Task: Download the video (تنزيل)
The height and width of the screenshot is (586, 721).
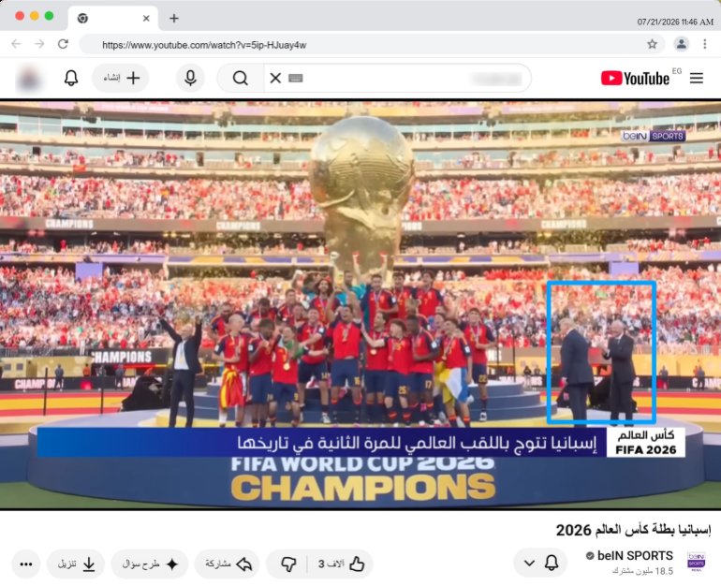Action: tap(76, 564)
